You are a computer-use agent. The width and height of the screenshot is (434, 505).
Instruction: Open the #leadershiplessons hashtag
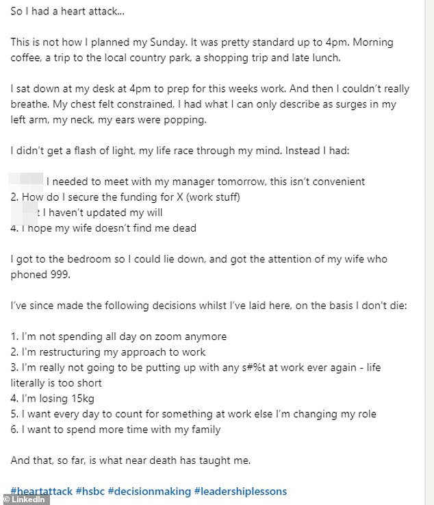(x=240, y=491)
